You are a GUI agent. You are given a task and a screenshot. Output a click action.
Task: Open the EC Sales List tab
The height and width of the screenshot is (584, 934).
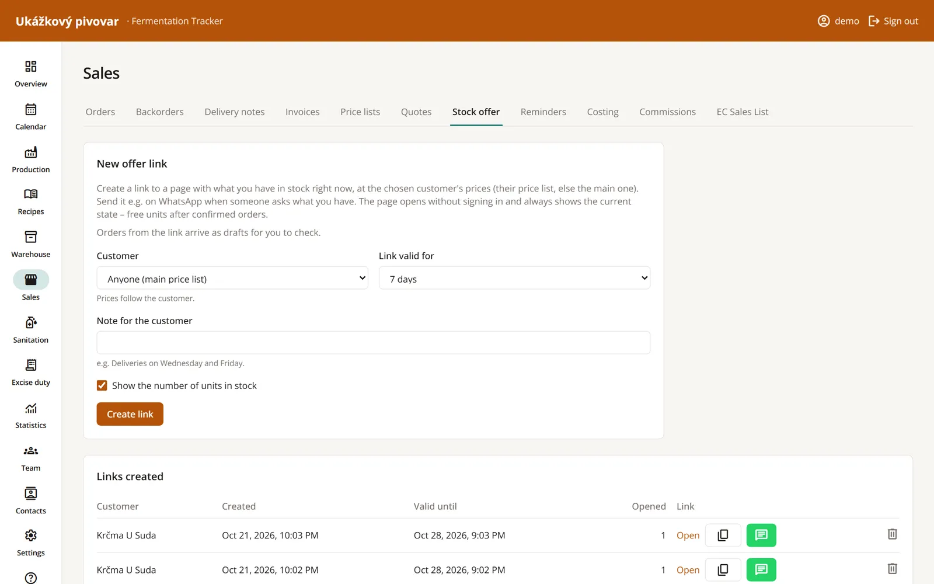pyautogui.click(x=743, y=112)
